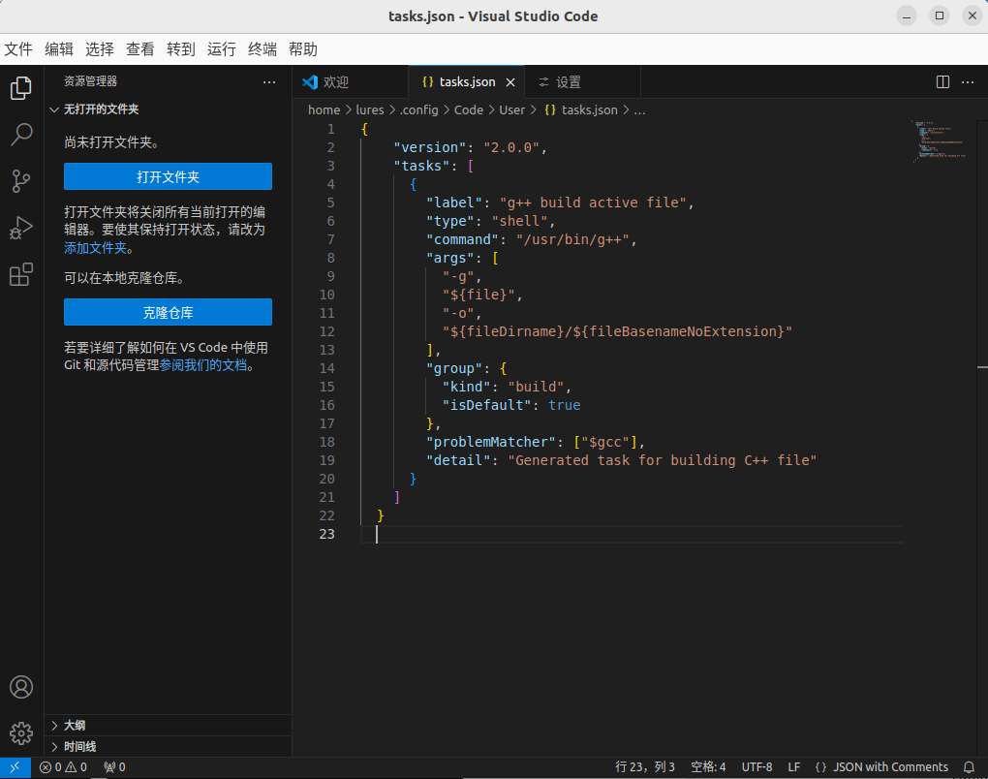The width and height of the screenshot is (988, 779).
Task: Open the Explorer view in activity bar
Action: click(x=21, y=87)
